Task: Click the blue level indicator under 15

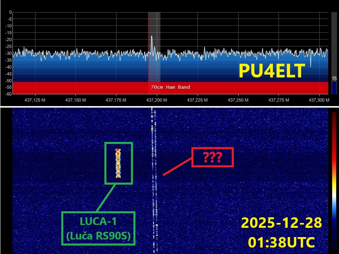Action: [x=334, y=87]
